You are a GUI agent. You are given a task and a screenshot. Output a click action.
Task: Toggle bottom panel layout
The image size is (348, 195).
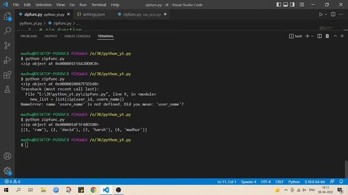(285, 5)
